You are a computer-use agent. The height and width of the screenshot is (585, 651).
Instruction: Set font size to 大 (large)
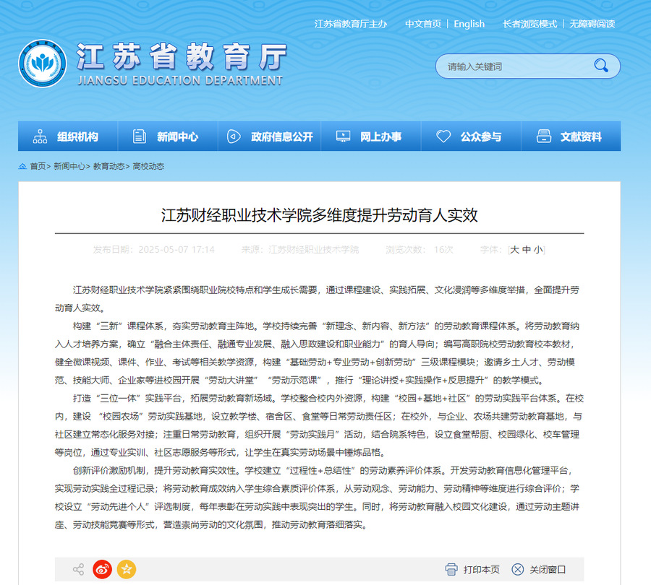[x=515, y=250]
